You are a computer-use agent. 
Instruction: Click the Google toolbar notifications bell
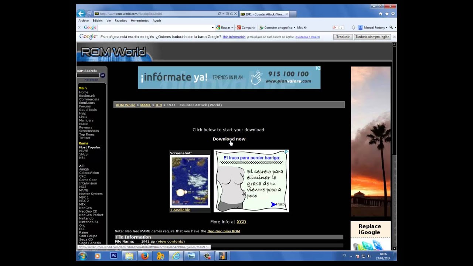353,27
